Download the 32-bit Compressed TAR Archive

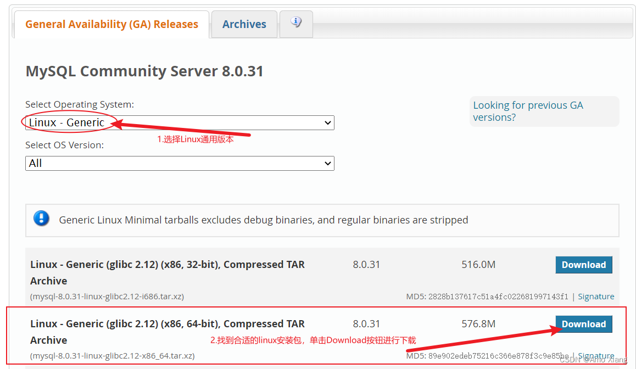tap(584, 265)
